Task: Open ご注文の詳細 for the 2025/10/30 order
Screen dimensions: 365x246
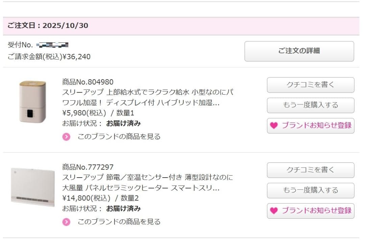Action: [299, 51]
